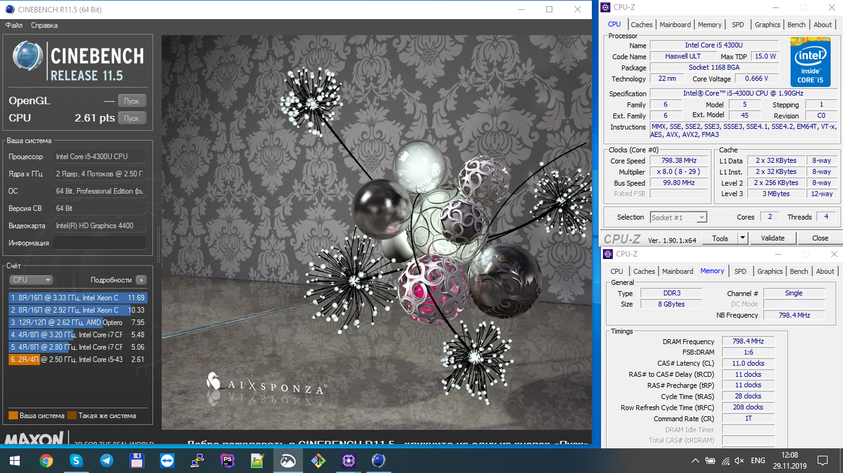Click the active photo viewer taskbar icon
The image size is (843, 473).
point(288,460)
